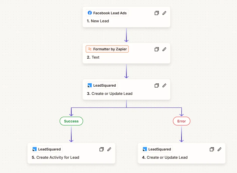
Task: Open the Formatter by Zapier app chip
Action: point(107,49)
